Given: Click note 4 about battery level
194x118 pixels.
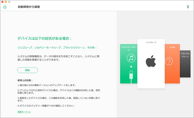Looking at the screenshot, I should pyautogui.click(x=46, y=106).
